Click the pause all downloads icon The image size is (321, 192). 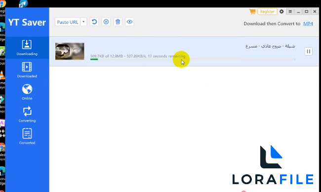106,22
